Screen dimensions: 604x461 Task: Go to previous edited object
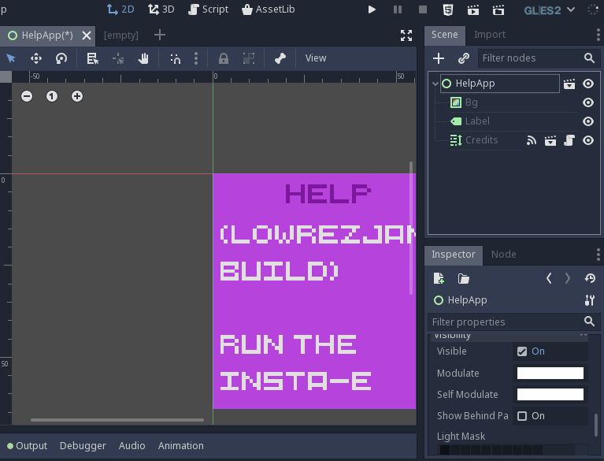coord(549,278)
